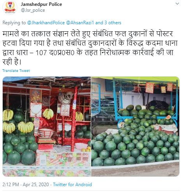Click the cut watermelon slice in right photo
Image resolution: width=182 pixels, height=194 pixels.
(169, 117)
